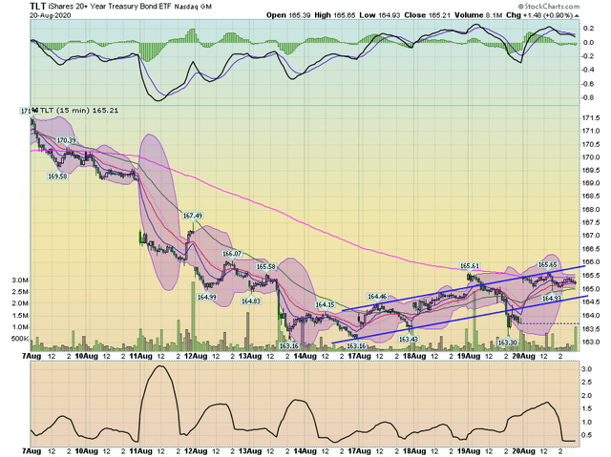
Task: Click the 166.0 price axis label
Action: (x=590, y=262)
